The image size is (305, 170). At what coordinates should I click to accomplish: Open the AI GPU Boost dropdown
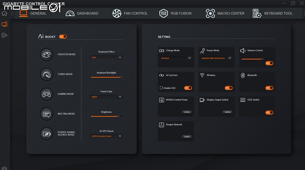106,136
